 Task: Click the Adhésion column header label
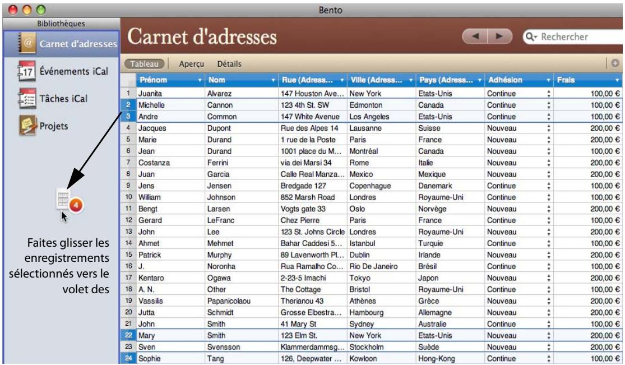[506, 80]
